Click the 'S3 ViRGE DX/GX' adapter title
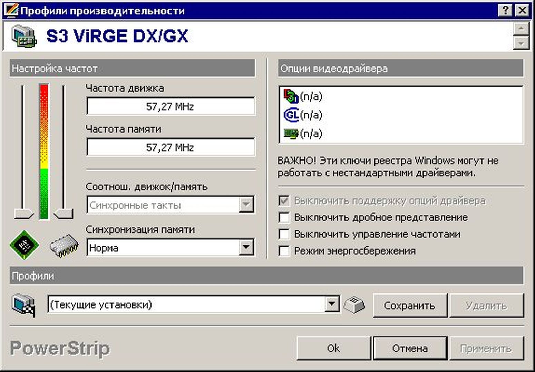535x372 pixels. 117,36
